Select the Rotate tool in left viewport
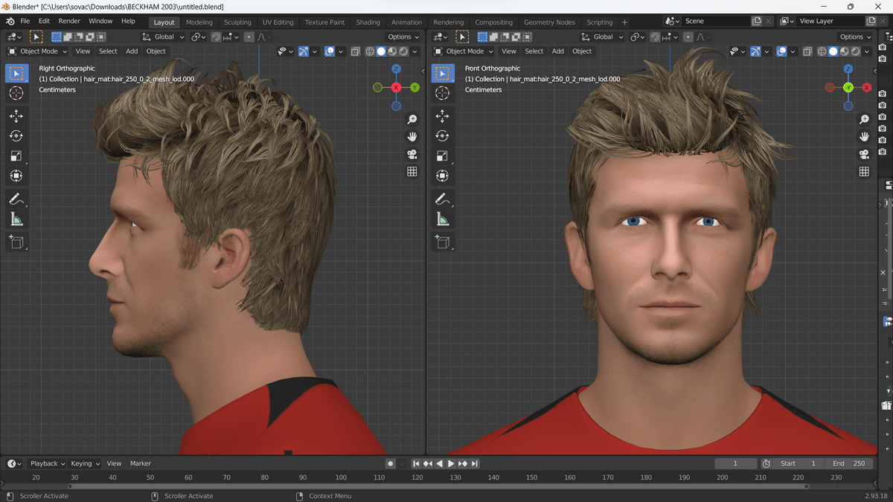The width and height of the screenshot is (893, 502). [16, 136]
